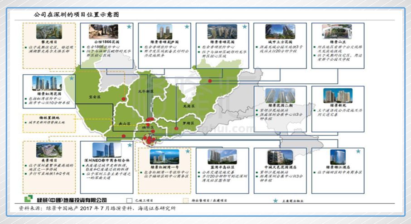Click the 南山区 label on the map
Viewport: 411px width, 224px height.
pos(125,124)
